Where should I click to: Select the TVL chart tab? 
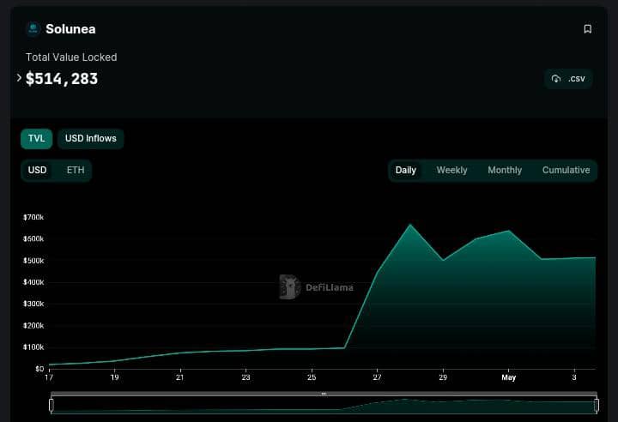click(36, 139)
